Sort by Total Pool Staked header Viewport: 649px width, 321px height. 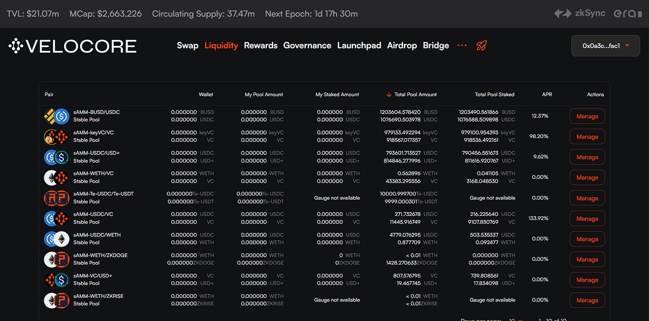[494, 94]
